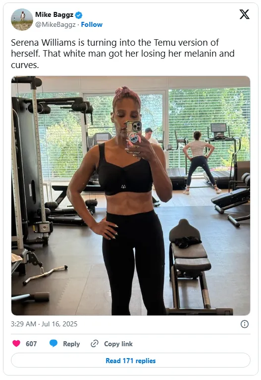
Task: Open the Mike Baggz display name
Action: (54, 15)
